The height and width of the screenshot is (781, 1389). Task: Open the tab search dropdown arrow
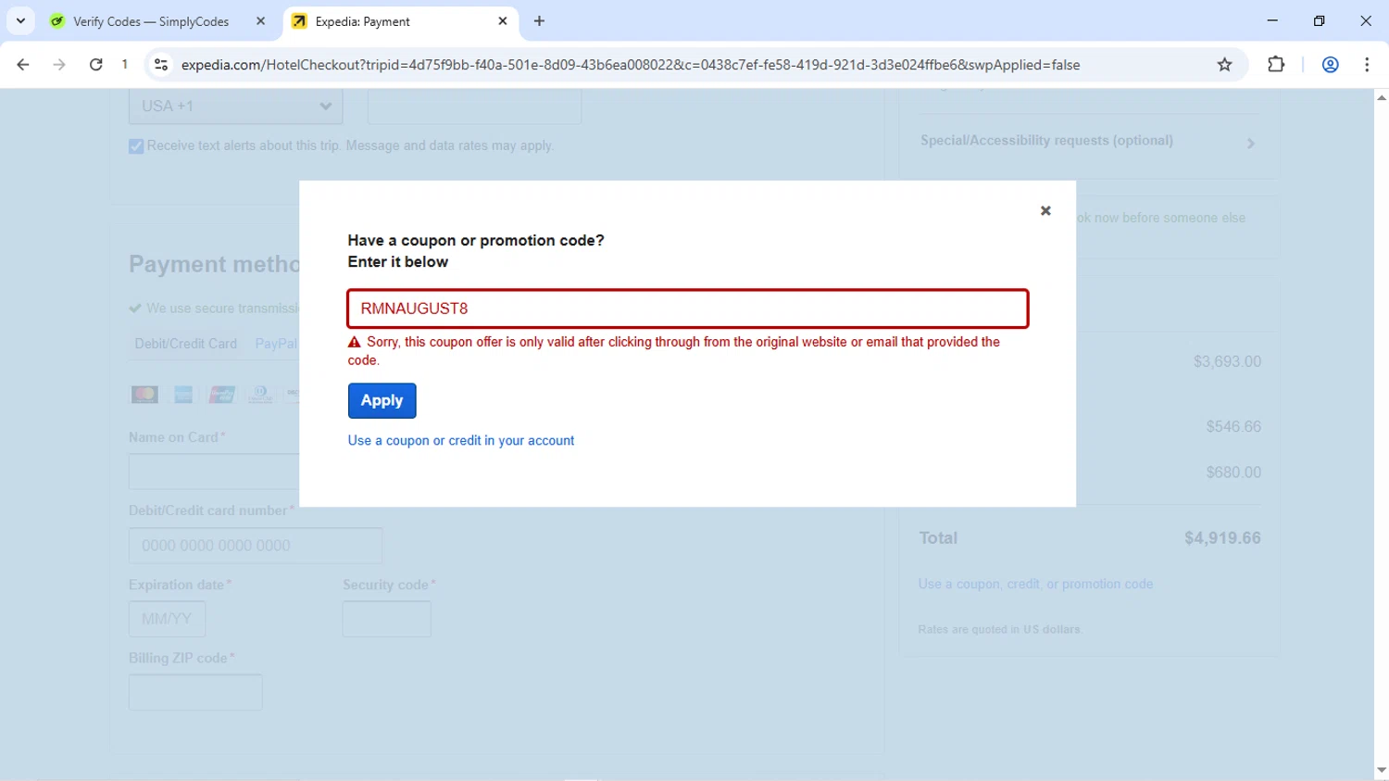(x=20, y=21)
